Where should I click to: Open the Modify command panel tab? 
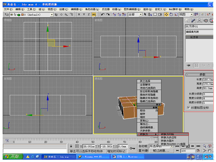click(x=193, y=21)
